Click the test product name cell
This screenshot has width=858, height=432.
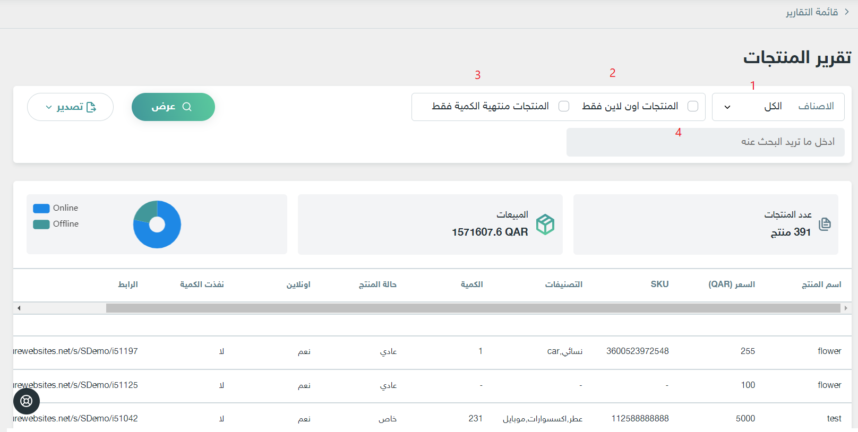coord(834,419)
